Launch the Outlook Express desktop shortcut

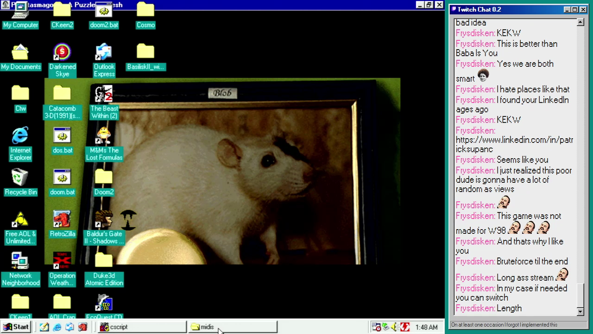pos(104,61)
